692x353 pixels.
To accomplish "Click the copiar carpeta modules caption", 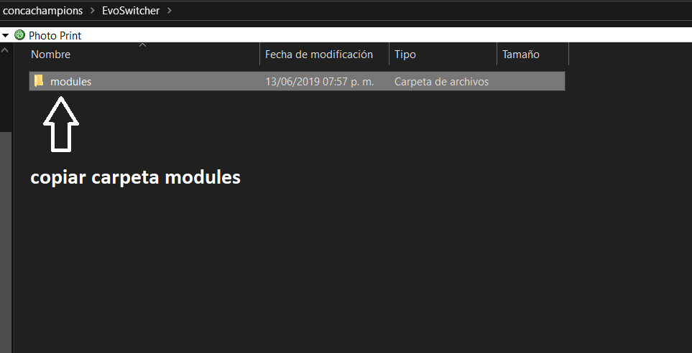I will point(135,178).
